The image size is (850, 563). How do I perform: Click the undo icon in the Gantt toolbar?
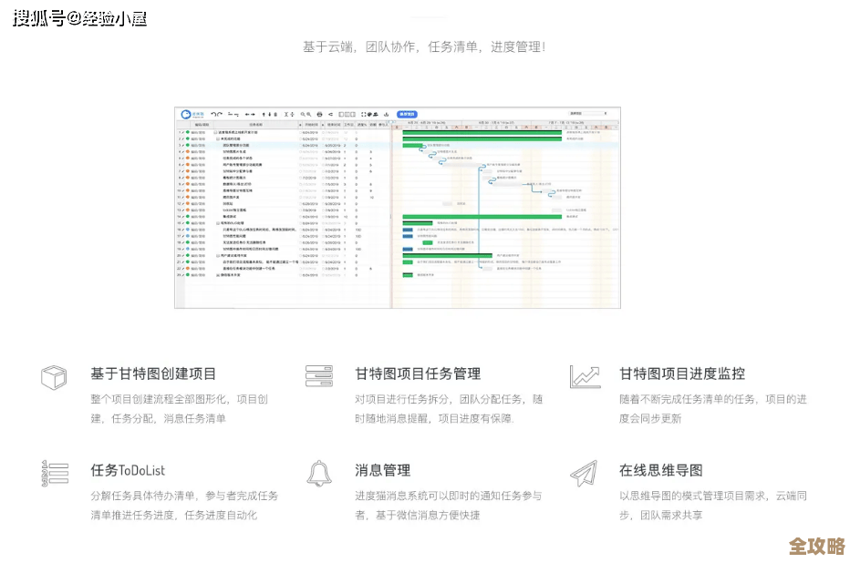click(x=213, y=114)
